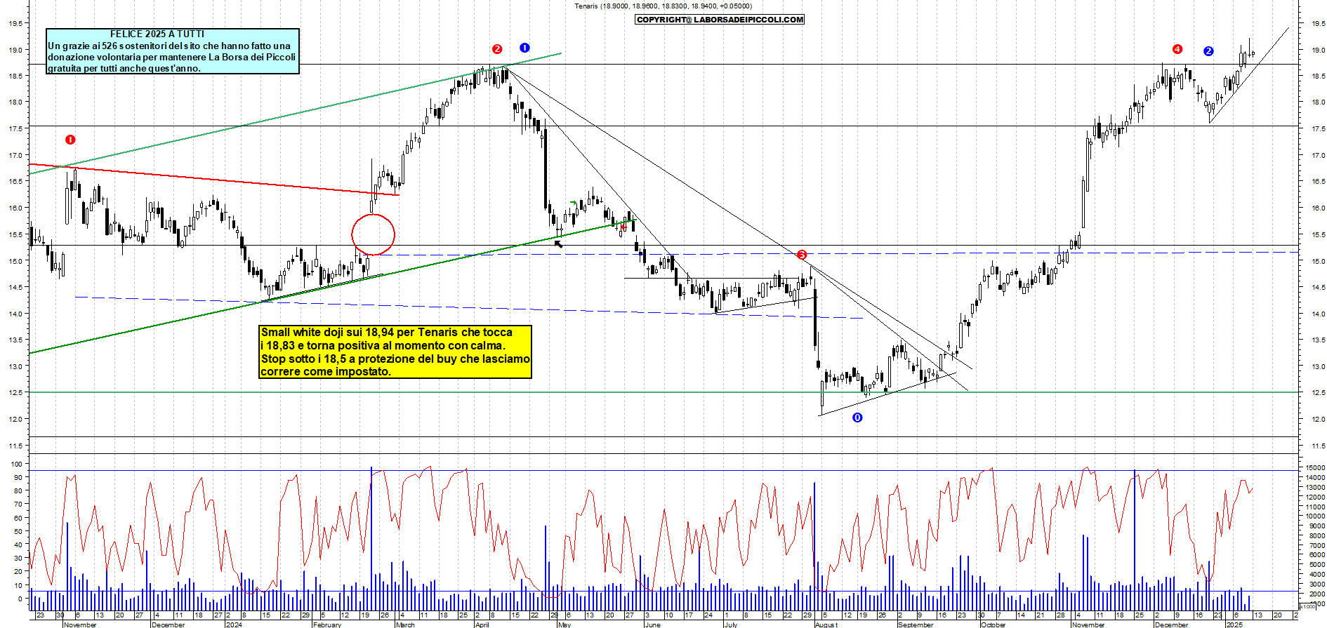Select the blue wave marker 0
The image size is (1327, 628).
point(857,417)
